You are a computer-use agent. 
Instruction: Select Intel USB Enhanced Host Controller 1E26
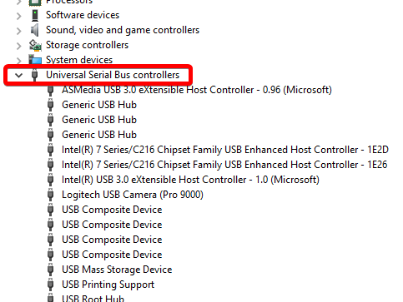[224, 165]
